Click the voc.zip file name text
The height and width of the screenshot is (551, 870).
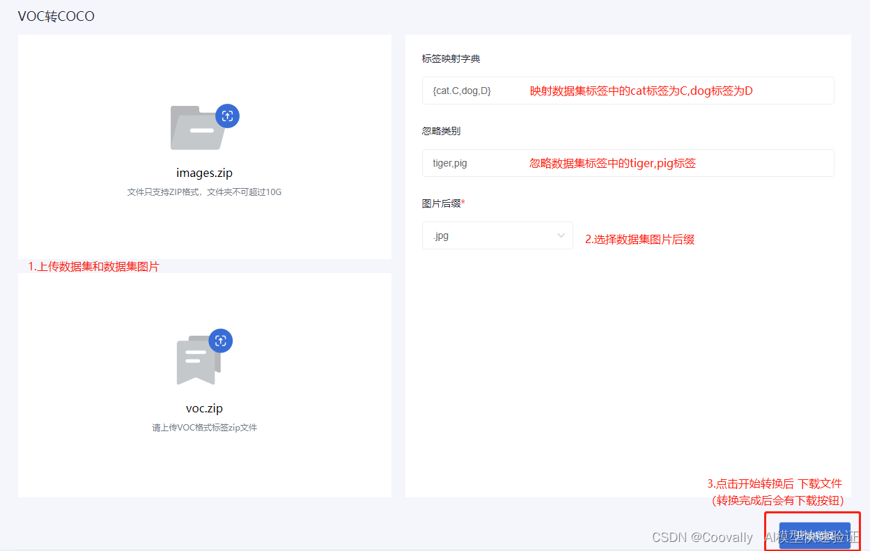coord(204,408)
